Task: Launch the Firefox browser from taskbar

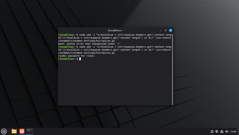Action: coord(22,131)
